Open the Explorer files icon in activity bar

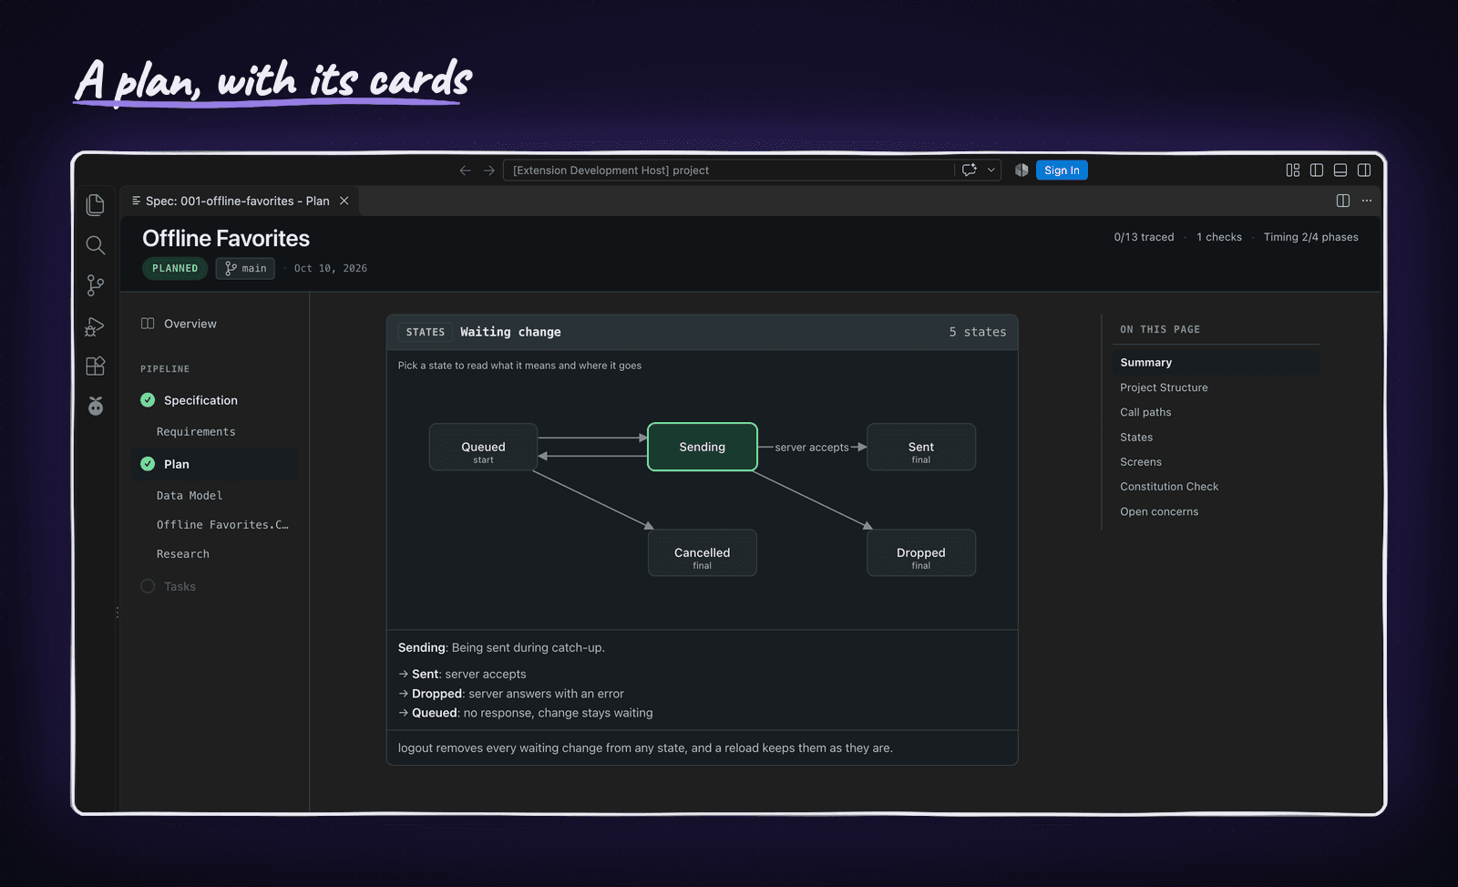click(x=96, y=205)
